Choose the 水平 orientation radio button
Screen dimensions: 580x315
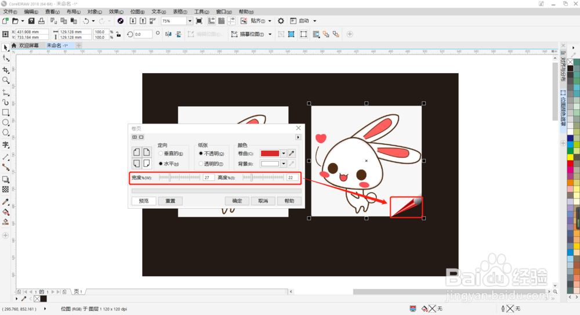tap(161, 164)
